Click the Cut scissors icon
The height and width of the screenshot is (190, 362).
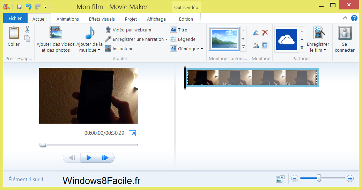pyautogui.click(x=27, y=29)
